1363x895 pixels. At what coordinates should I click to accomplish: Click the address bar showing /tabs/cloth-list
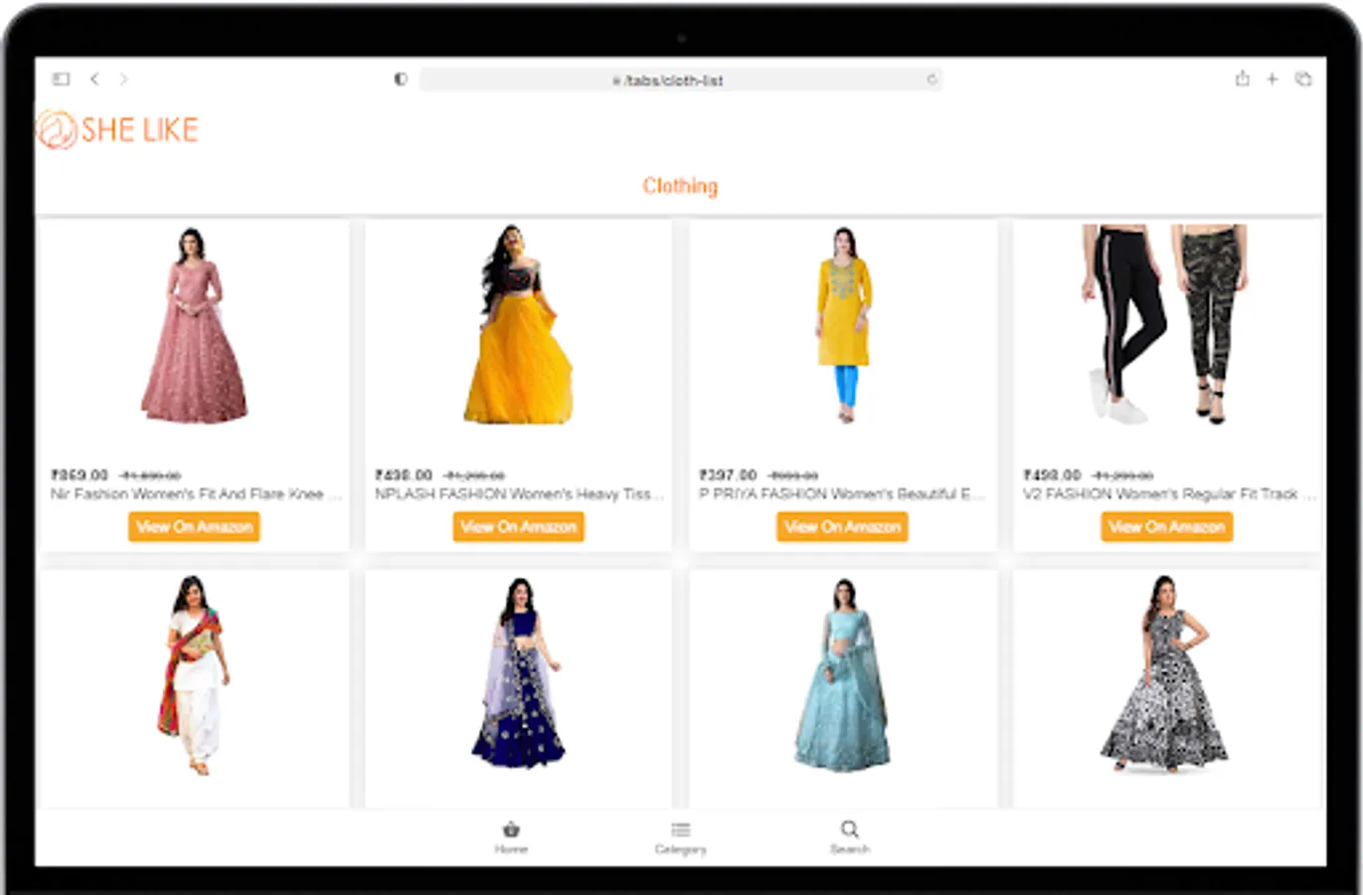coord(681,80)
